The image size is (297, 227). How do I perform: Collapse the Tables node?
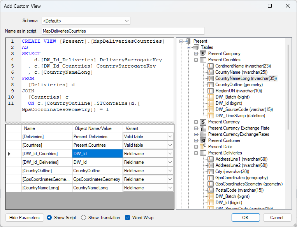tap(188, 47)
